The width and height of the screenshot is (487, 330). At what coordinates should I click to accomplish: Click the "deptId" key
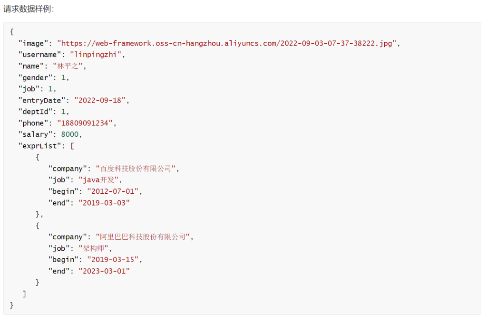35,112
